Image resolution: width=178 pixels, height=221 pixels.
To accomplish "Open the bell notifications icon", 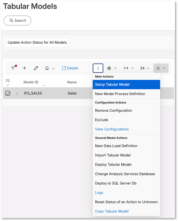I will click(47, 68).
